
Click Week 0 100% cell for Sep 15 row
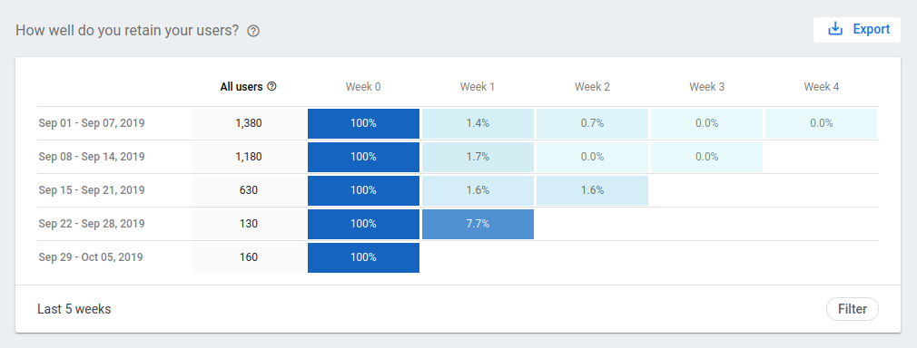tap(363, 190)
